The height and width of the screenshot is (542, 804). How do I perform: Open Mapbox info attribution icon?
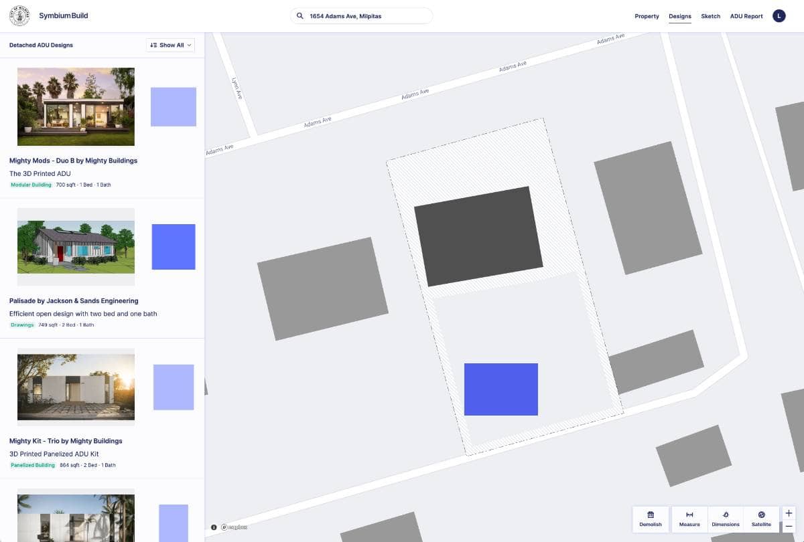point(214,527)
